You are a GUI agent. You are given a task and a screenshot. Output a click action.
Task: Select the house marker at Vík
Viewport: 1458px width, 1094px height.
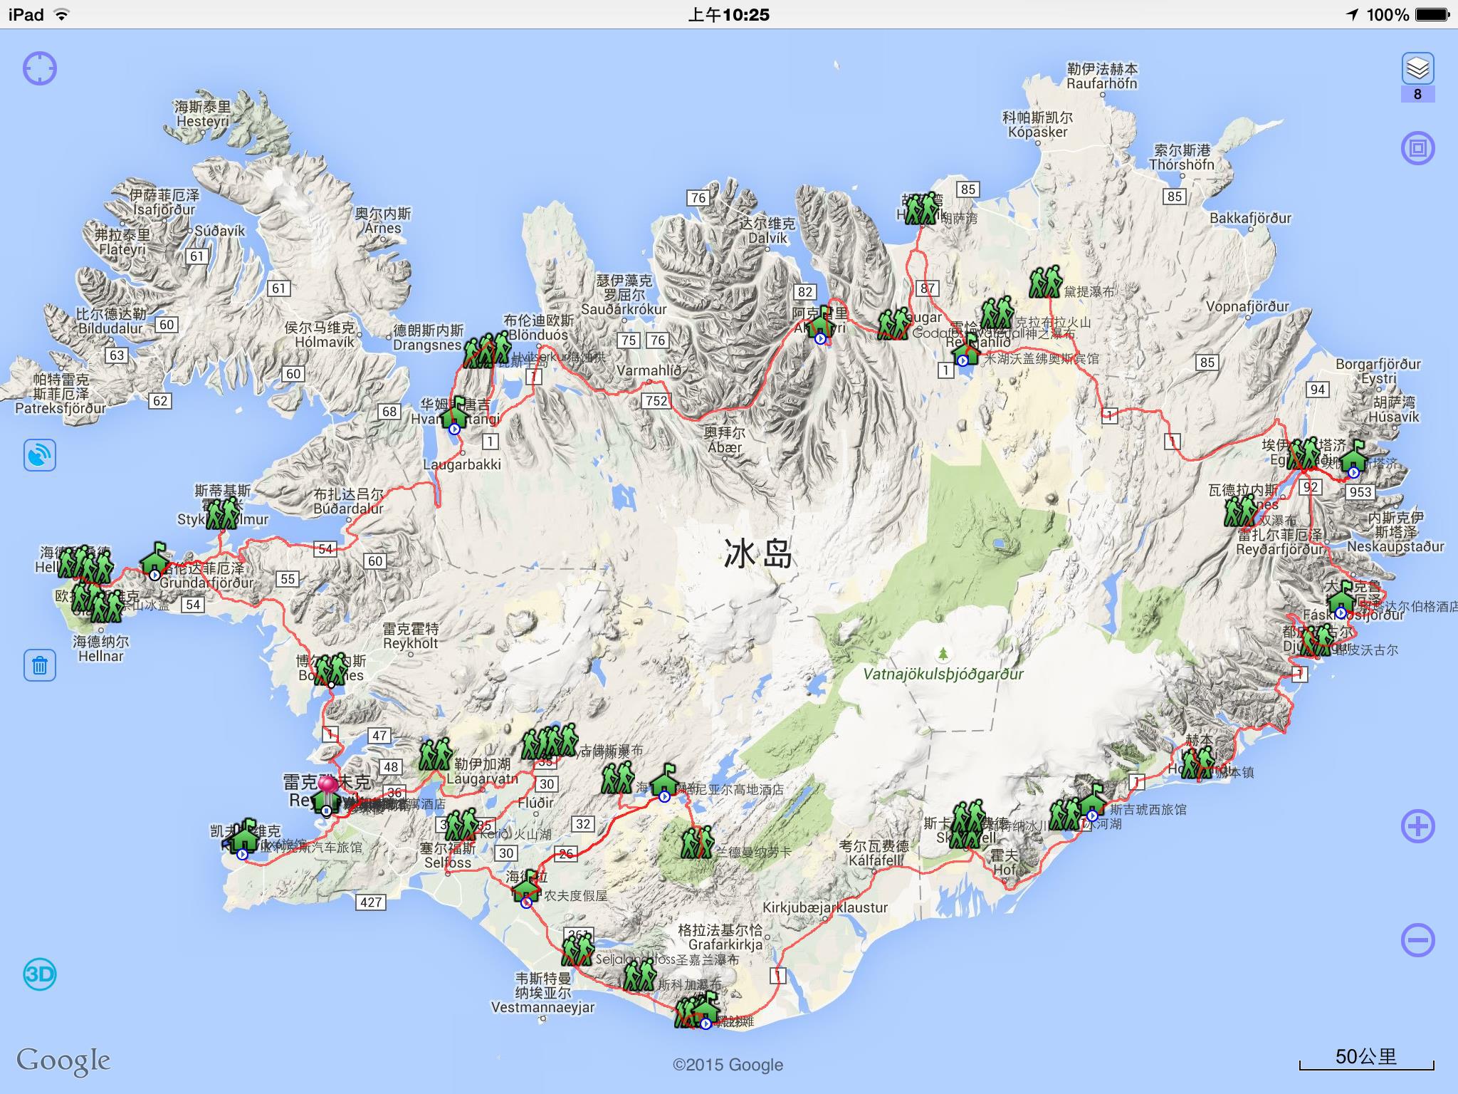(706, 1007)
